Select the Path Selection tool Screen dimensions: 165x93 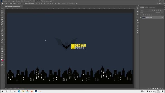[x=2, y=47]
